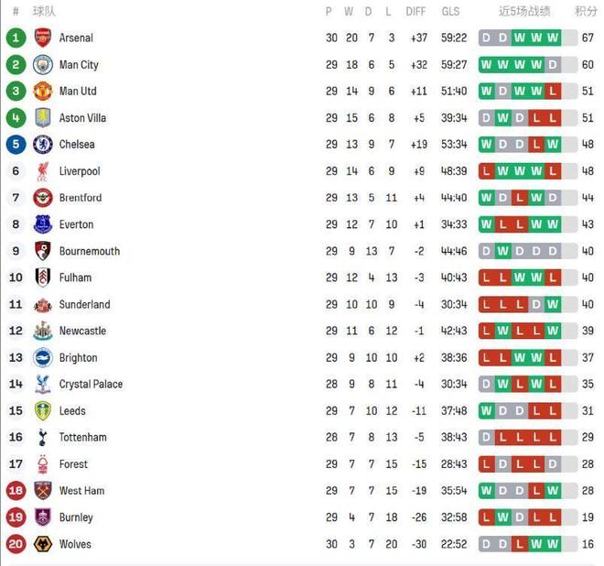
Task: Click the Arsenal club crest
Action: (x=42, y=38)
